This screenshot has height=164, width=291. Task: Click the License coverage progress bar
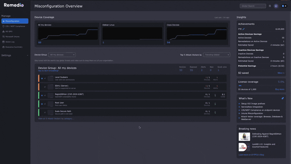(261, 86)
